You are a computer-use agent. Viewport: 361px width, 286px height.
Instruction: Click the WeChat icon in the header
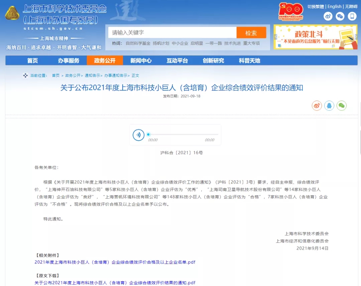click(340, 16)
